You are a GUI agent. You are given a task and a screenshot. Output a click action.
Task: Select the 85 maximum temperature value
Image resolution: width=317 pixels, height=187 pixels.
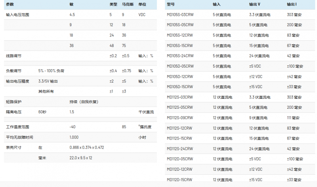[x=124, y=127]
